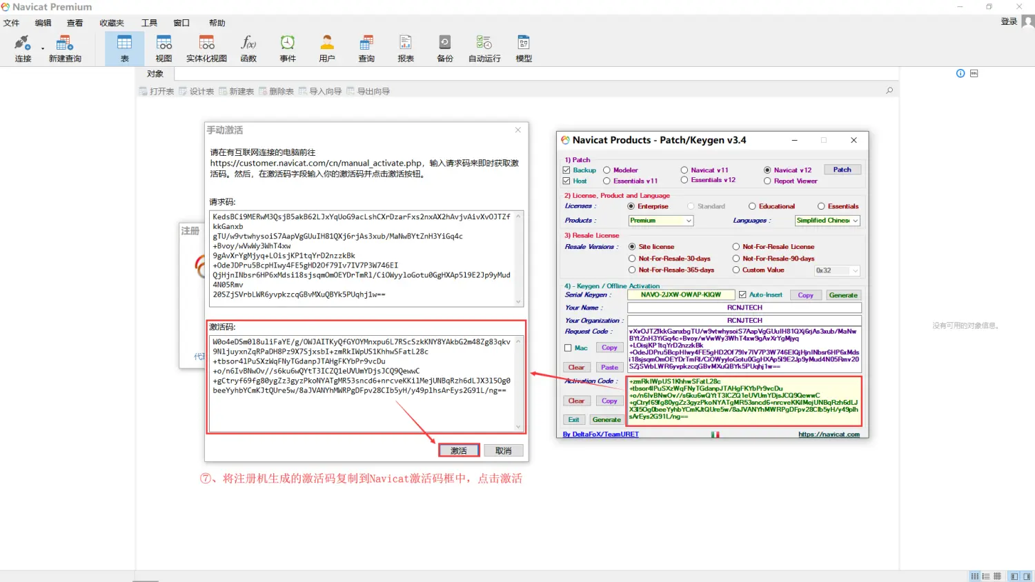Click 设计表 (Design Table) in the object toolbar
Viewport: 1035px width, 582px height.
click(197, 91)
